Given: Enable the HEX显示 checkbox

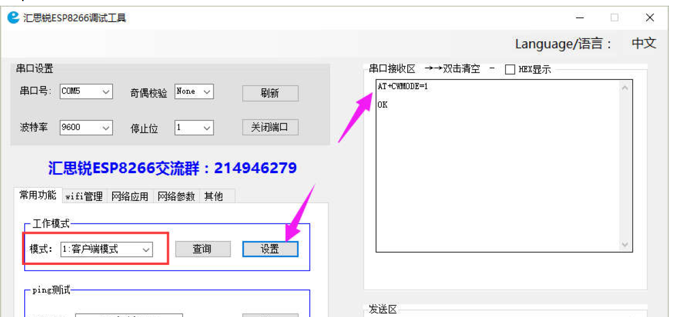Looking at the screenshot, I should pos(510,70).
